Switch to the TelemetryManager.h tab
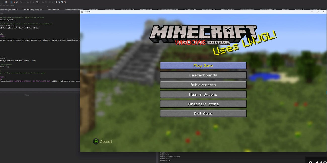Image resolution: width=327 pixels, height=163 pixels. pyautogui.click(x=247, y=9)
